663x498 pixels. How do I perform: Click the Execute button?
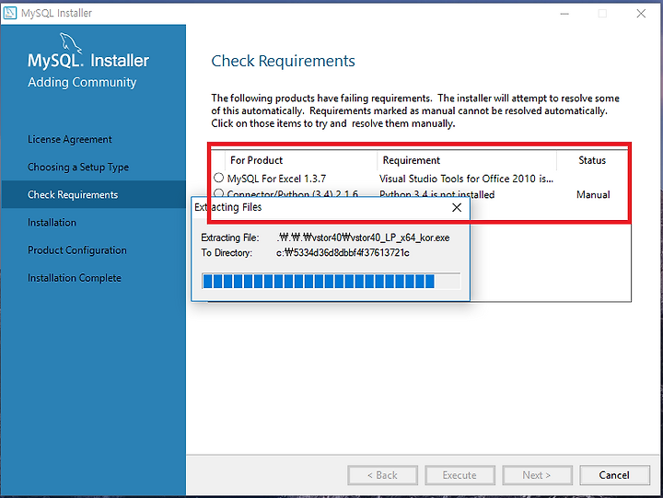point(459,475)
